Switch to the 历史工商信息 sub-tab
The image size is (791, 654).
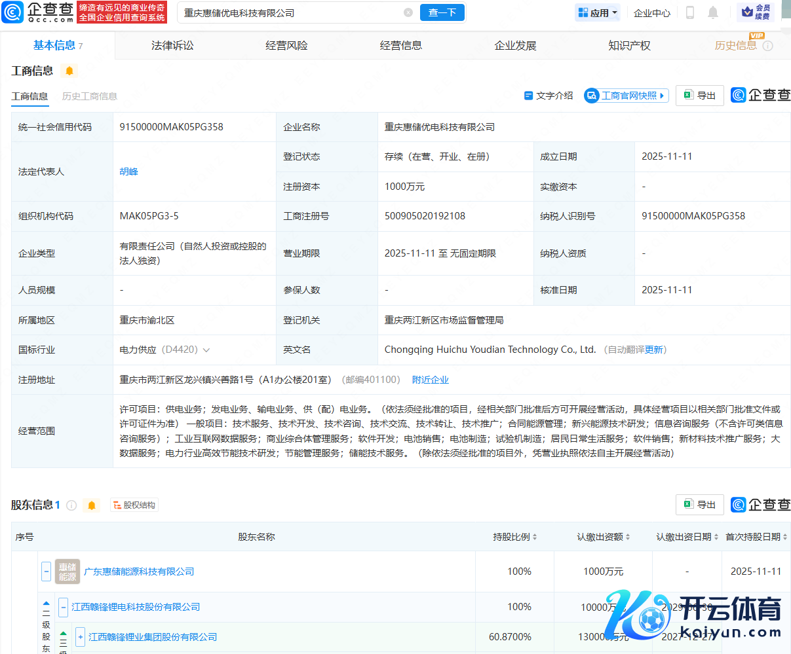90,96
